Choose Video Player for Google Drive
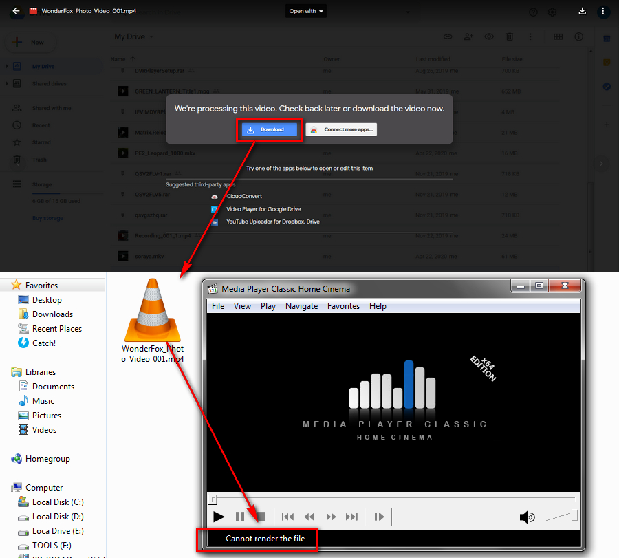Image resolution: width=619 pixels, height=560 pixels. (263, 209)
